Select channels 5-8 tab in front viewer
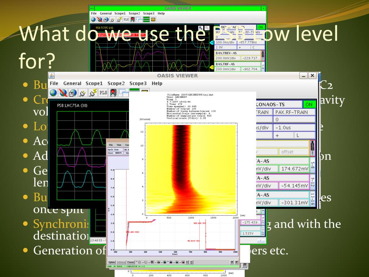Viewport: 369px width, 277px height. [x=312, y=165]
